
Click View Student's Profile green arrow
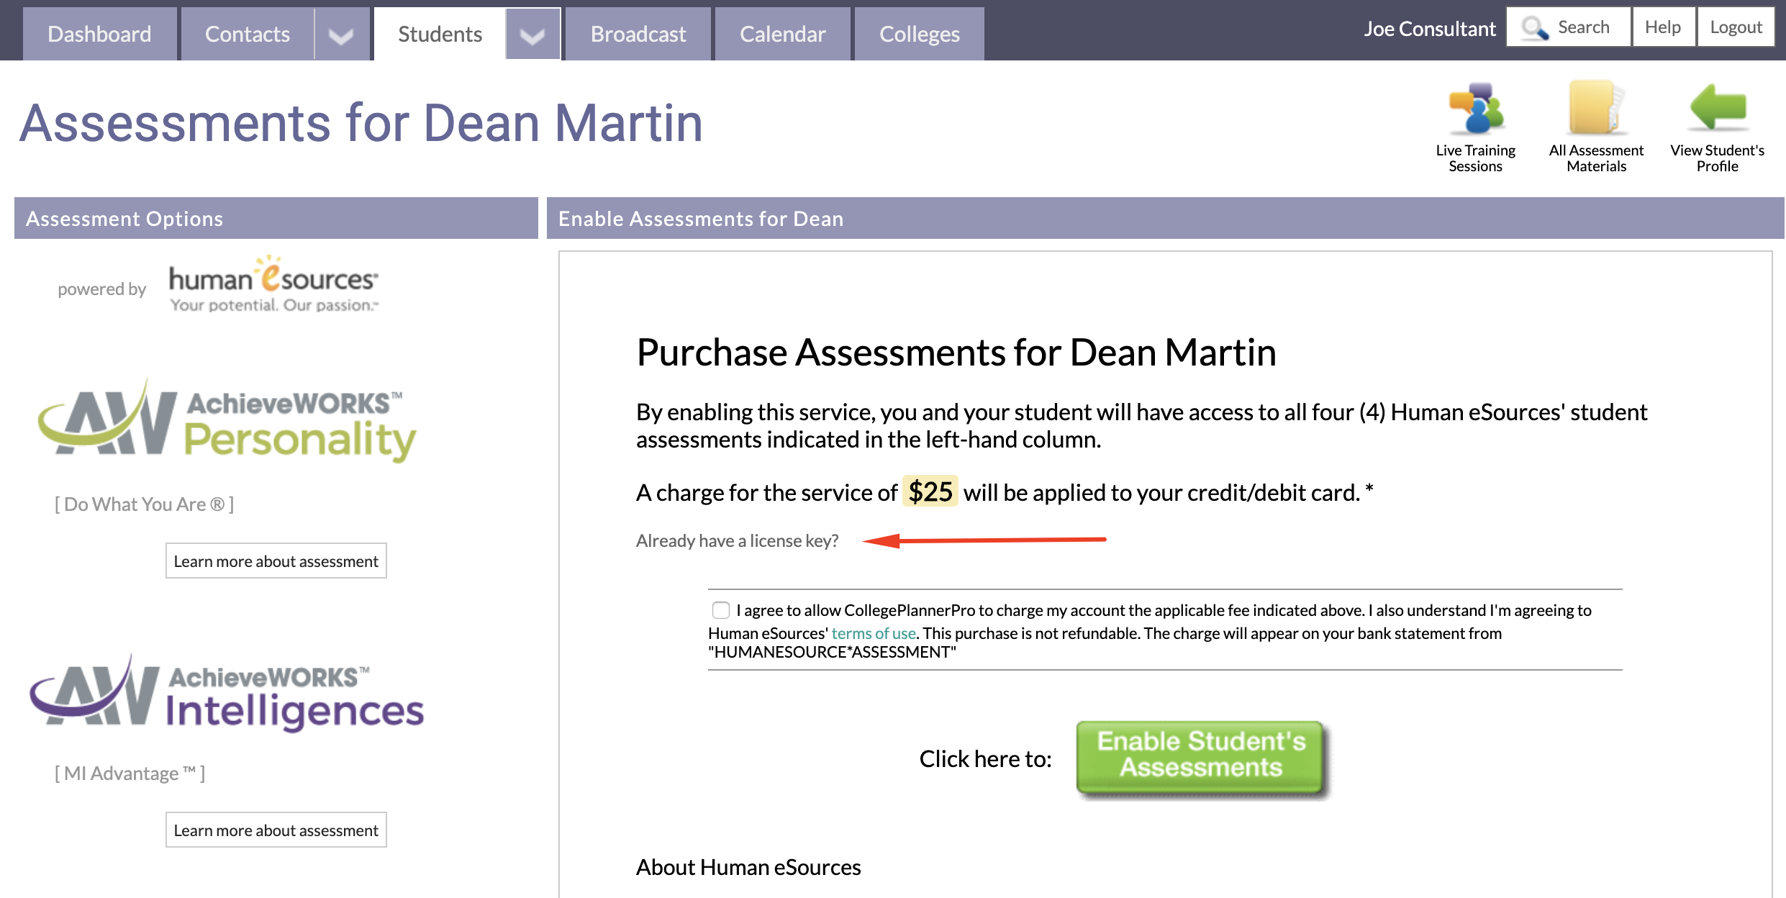1717,108
